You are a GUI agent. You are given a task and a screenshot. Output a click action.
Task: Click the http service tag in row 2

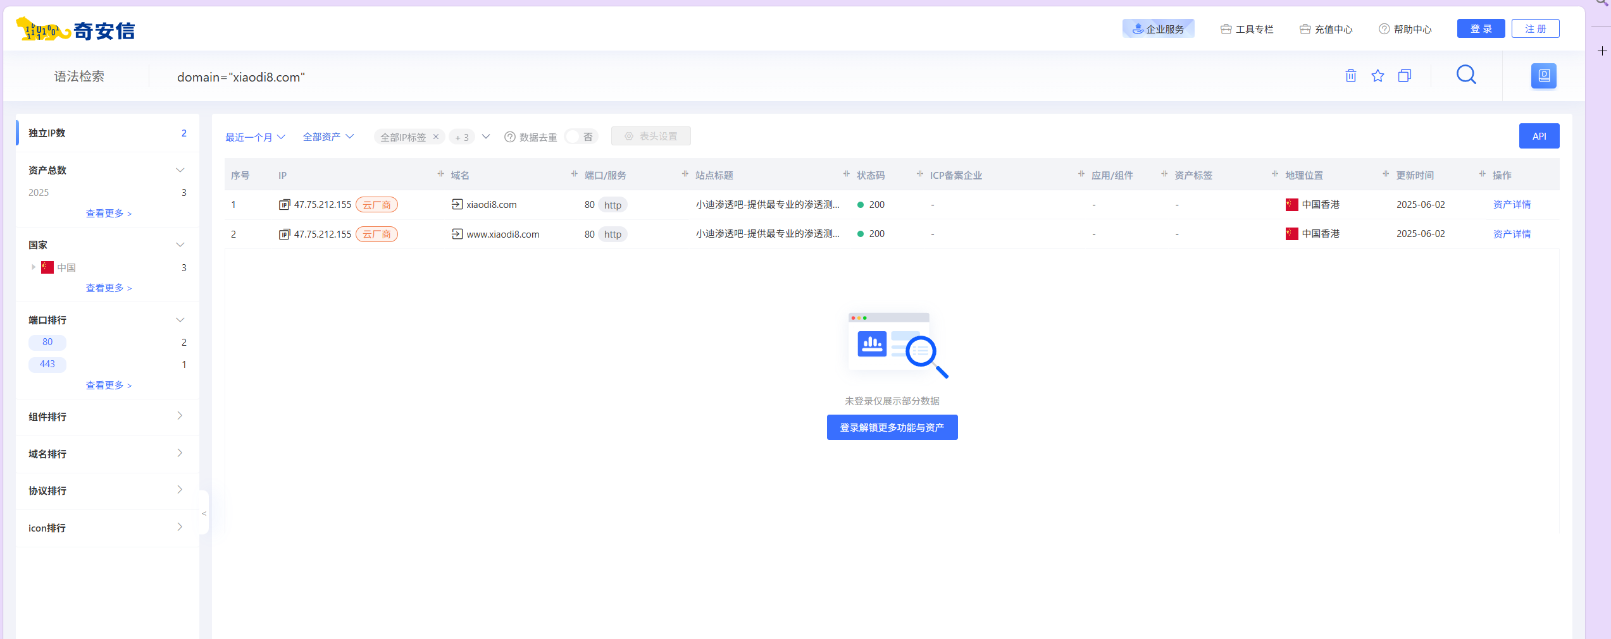pyautogui.click(x=613, y=234)
